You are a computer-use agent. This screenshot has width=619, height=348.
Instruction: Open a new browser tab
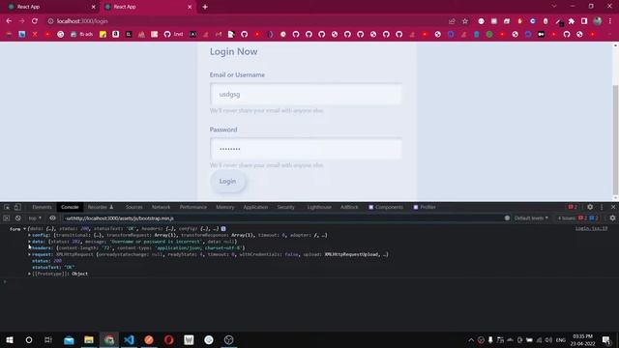tap(205, 7)
